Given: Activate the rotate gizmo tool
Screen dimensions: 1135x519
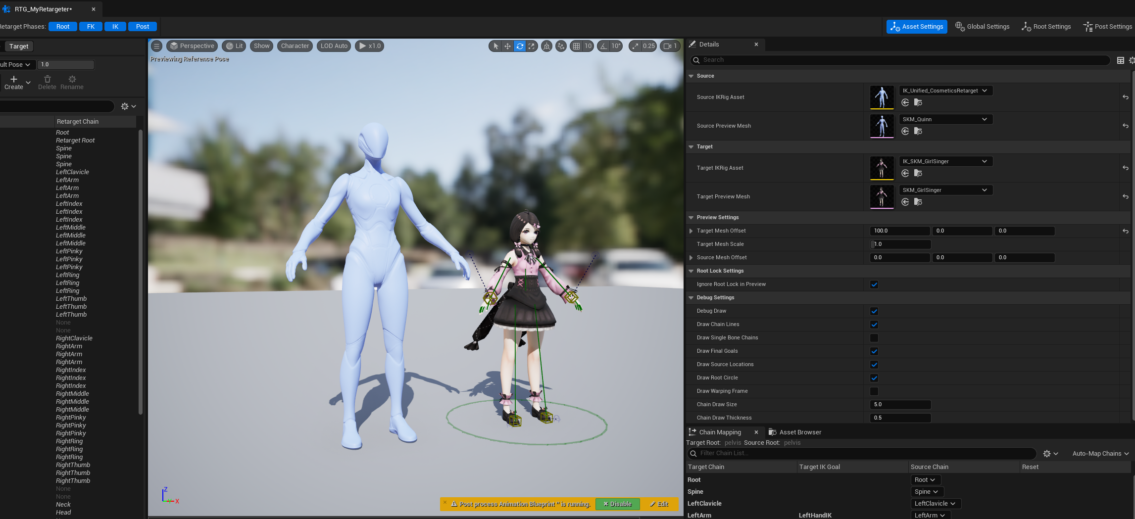Looking at the screenshot, I should point(519,46).
